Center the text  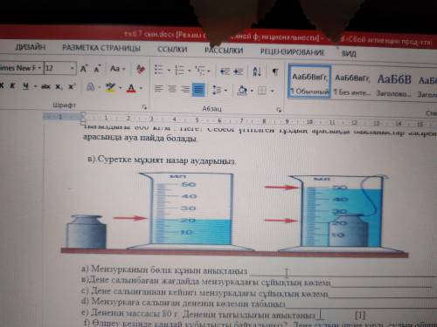pos(172,89)
